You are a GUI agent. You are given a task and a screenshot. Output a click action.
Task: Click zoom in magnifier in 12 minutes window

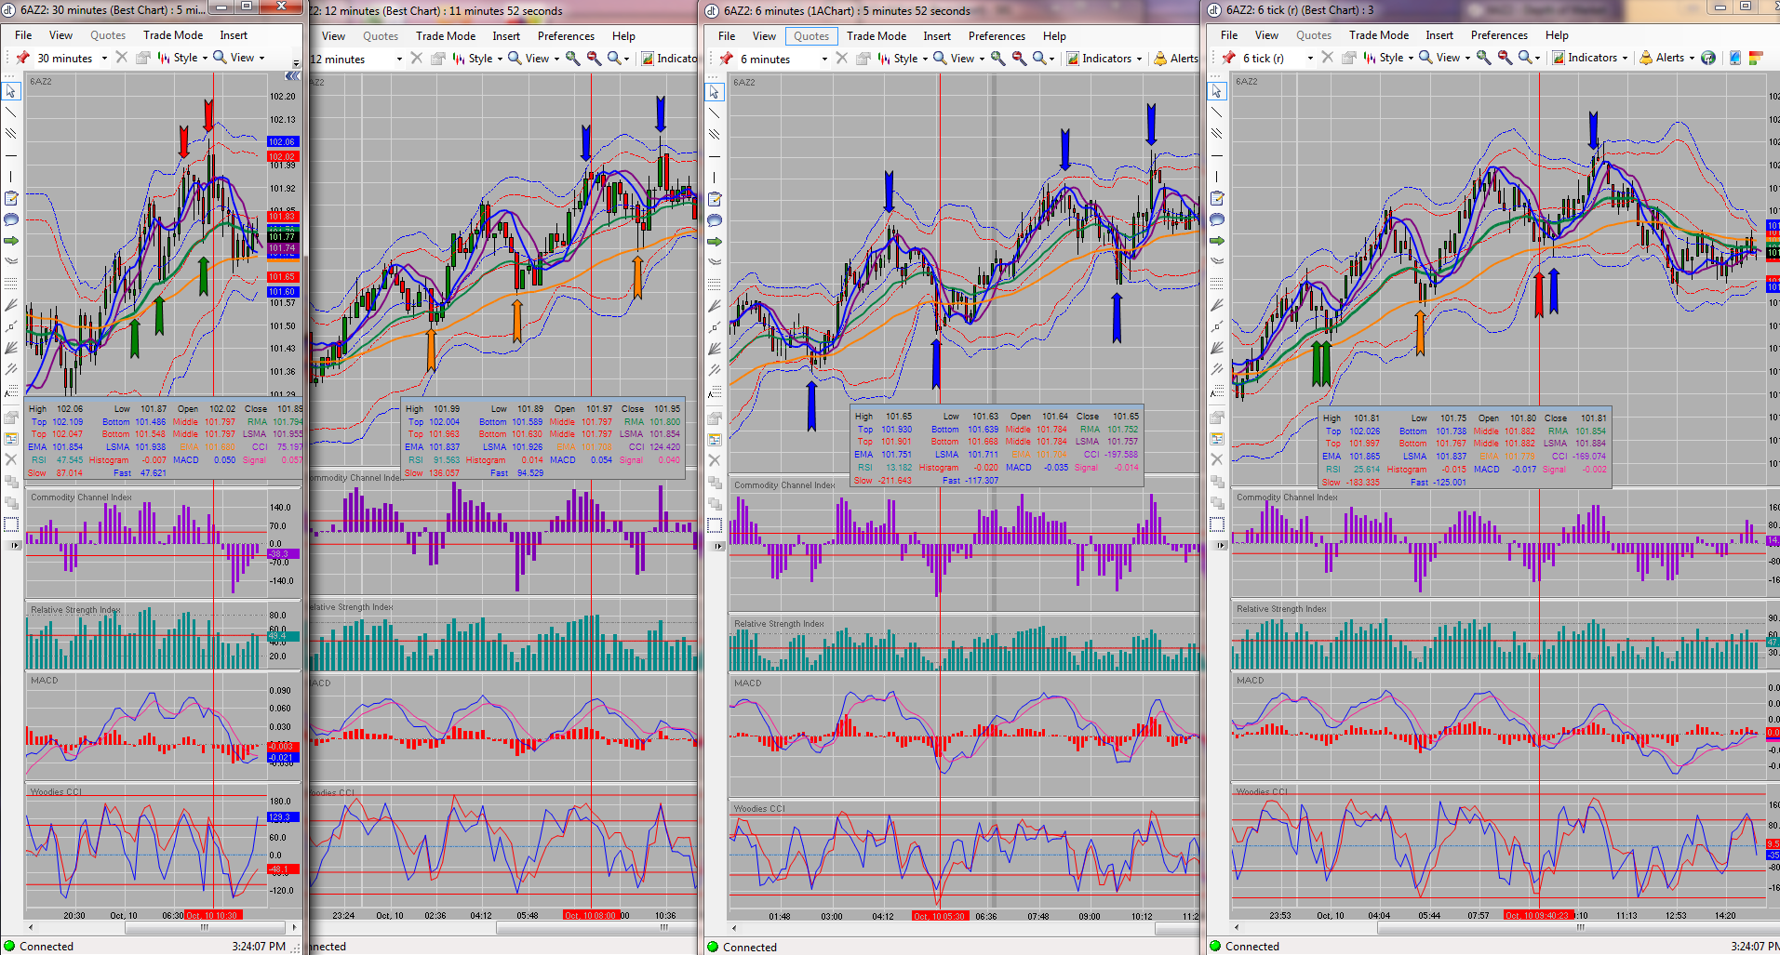573,58
